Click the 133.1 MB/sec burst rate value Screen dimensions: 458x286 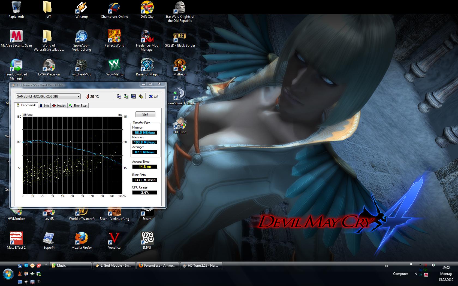click(x=145, y=180)
